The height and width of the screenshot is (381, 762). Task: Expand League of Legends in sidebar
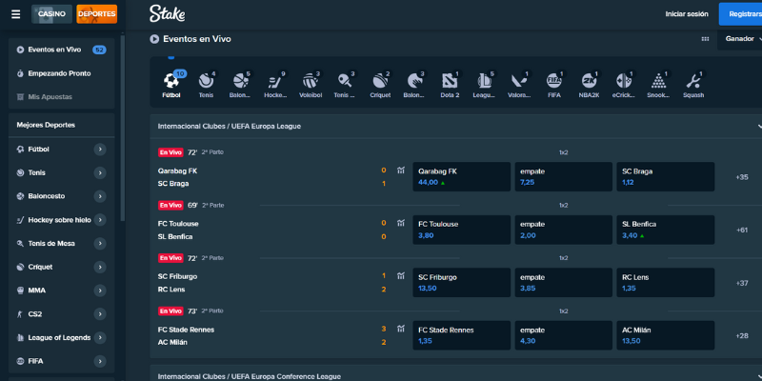pos(100,338)
